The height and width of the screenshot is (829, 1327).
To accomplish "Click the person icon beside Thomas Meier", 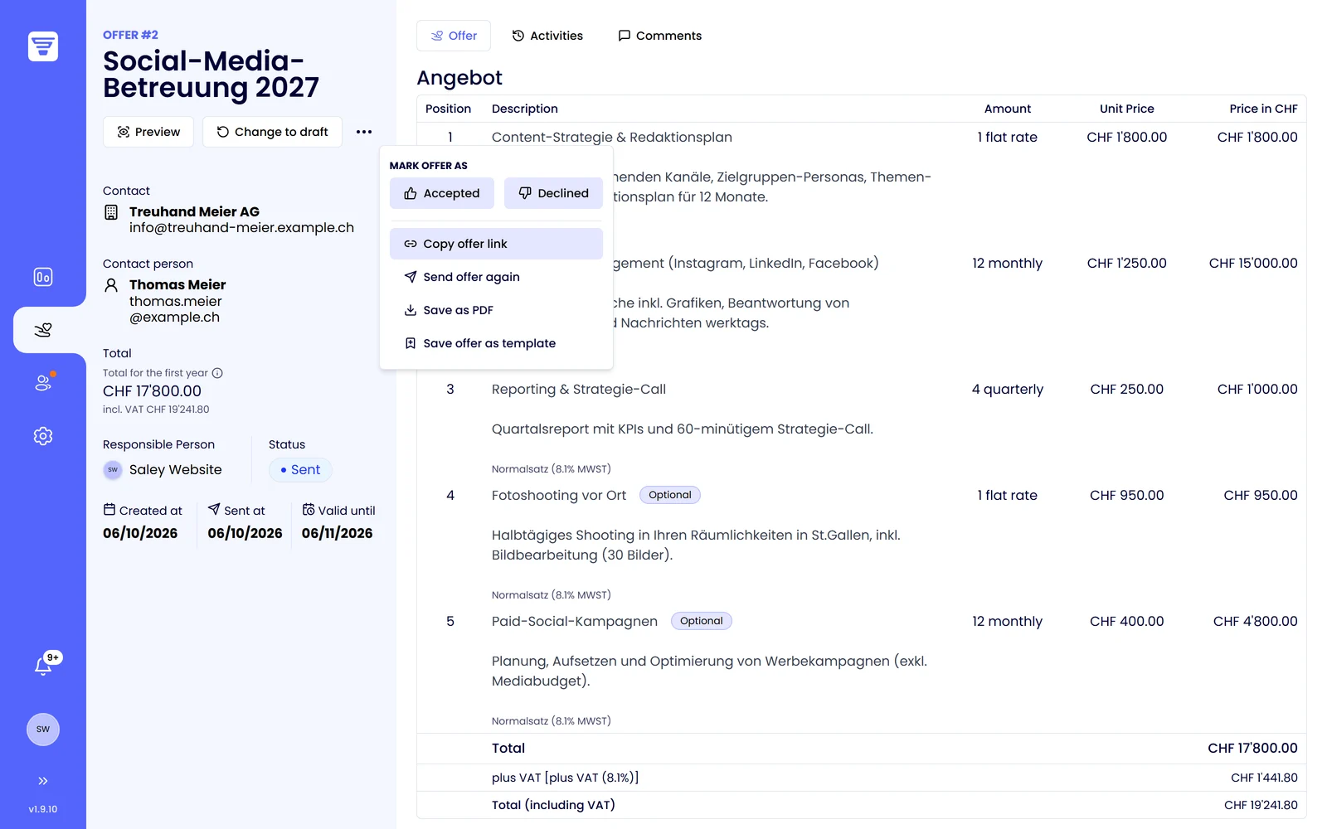I will (111, 285).
